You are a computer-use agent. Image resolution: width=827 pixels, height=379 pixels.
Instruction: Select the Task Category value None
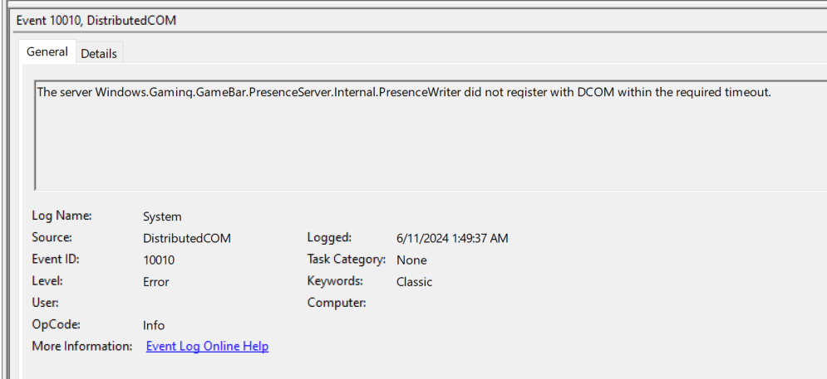411,260
